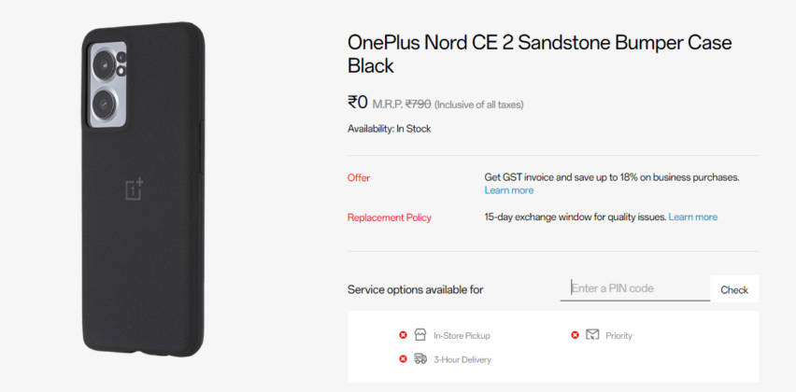Click the red unavailable icon beside Priority

point(575,335)
